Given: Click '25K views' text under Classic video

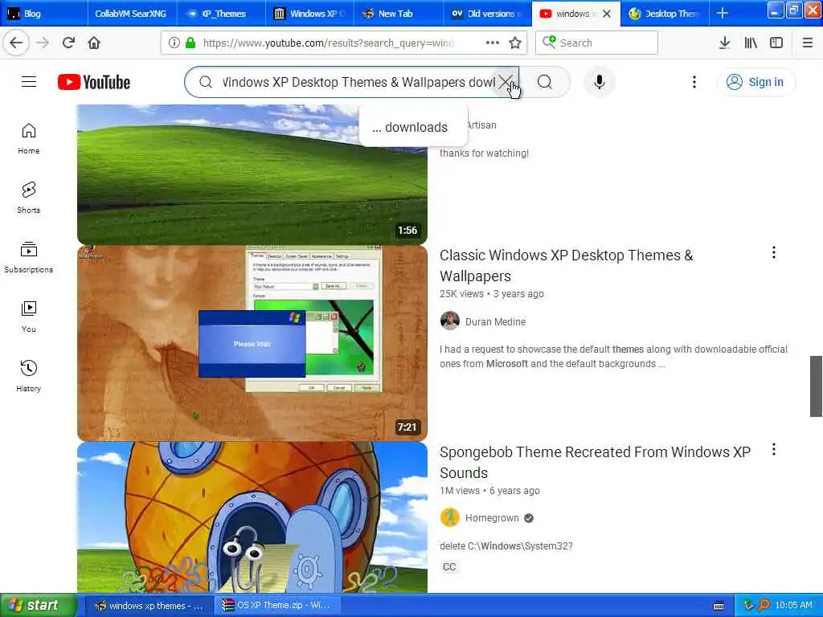Looking at the screenshot, I should [x=461, y=294].
